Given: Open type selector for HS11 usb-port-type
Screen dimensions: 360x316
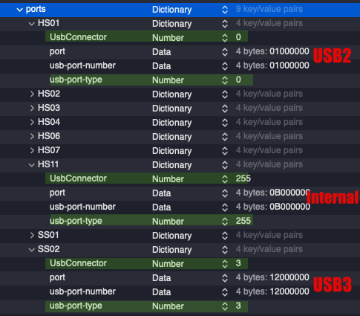Looking at the screenshot, I should (x=225, y=222).
